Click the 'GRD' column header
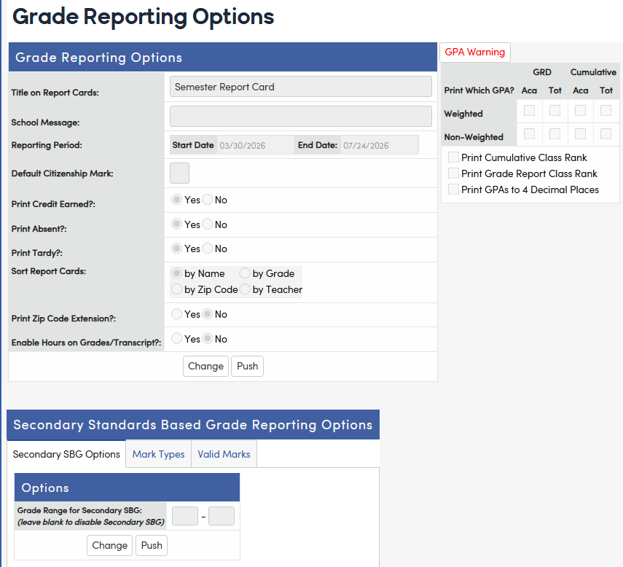Screen dimensions: 623x567 click(x=542, y=72)
